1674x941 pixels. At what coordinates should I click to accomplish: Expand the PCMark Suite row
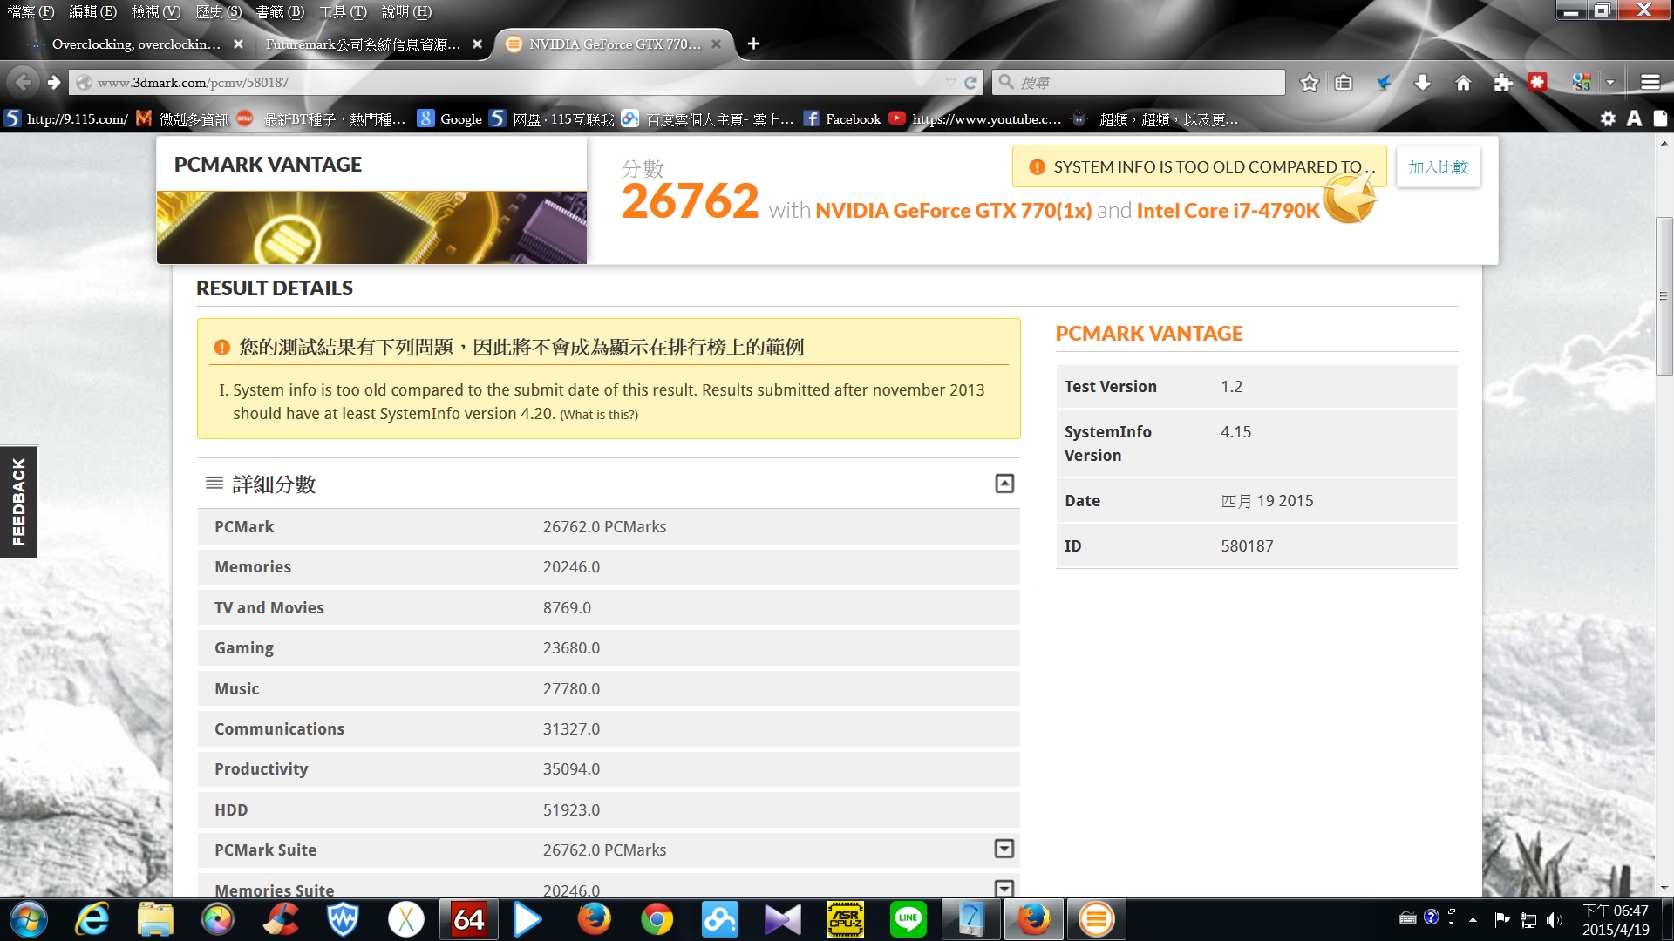[x=1004, y=849]
